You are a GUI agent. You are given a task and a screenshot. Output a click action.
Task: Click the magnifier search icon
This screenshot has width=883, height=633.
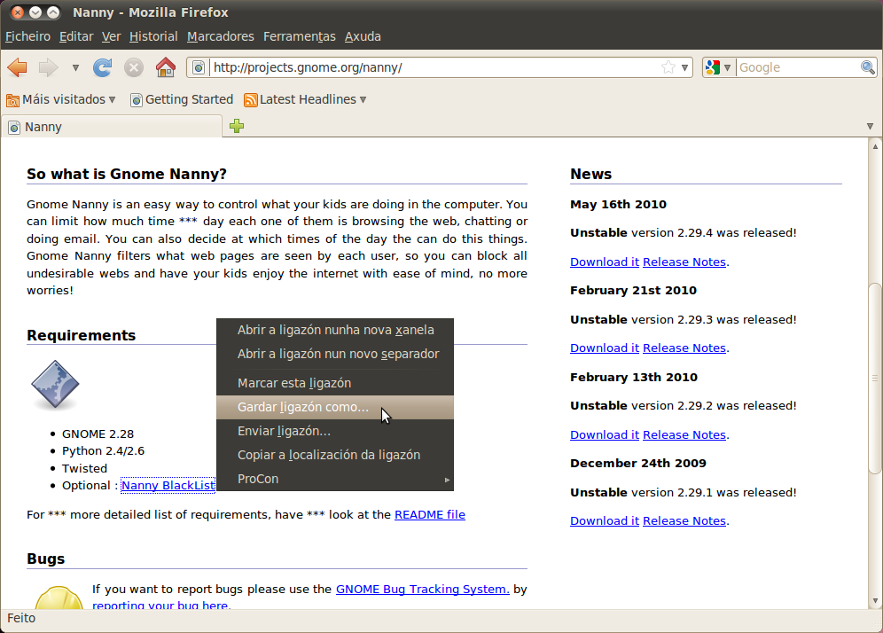[x=868, y=67]
